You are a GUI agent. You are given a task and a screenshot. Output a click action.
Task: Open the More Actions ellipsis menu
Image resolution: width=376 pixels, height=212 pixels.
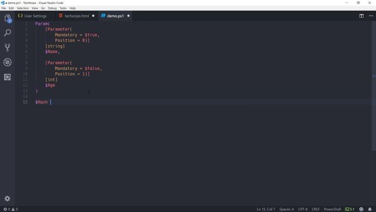click(371, 16)
